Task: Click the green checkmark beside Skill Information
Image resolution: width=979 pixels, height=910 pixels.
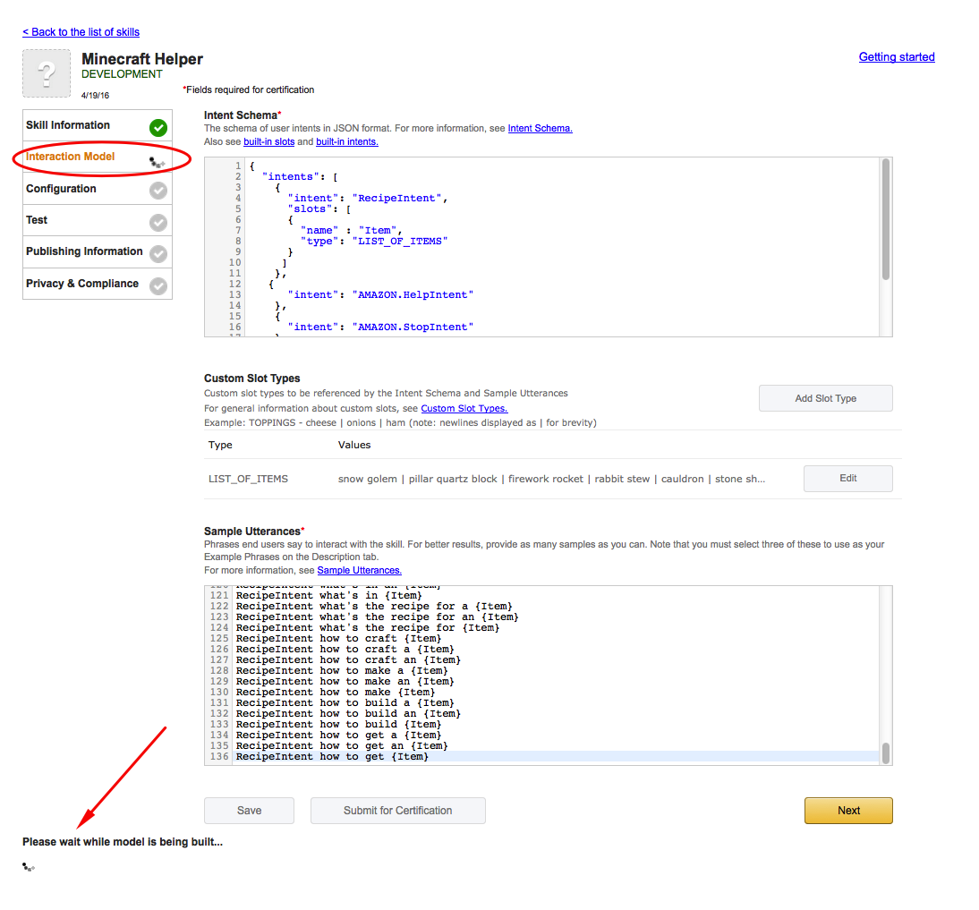Action: (158, 128)
